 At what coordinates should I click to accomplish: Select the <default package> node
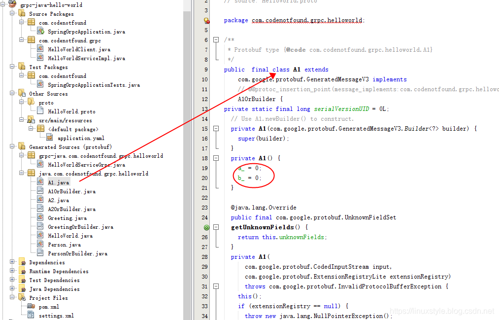coord(73,129)
